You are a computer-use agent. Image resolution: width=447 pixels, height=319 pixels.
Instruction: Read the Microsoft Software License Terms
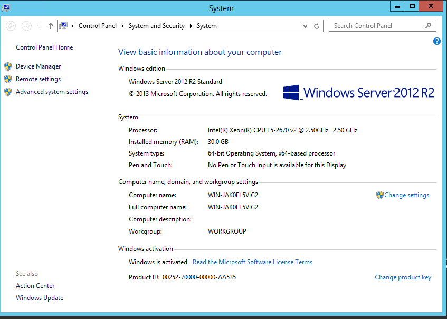coord(253,262)
